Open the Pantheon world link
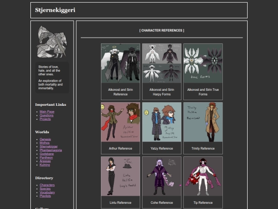This screenshot has width=278, height=209. pos(46,157)
